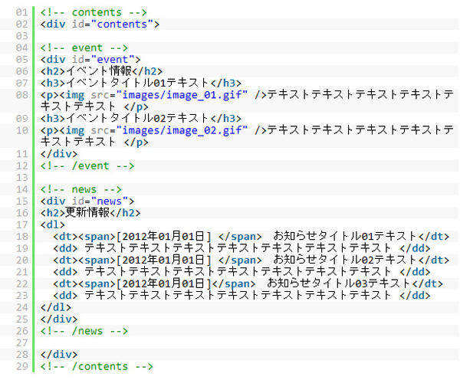460x380 pixels.
Task: Click line number 29 in the gutter
Action: [x=21, y=366]
